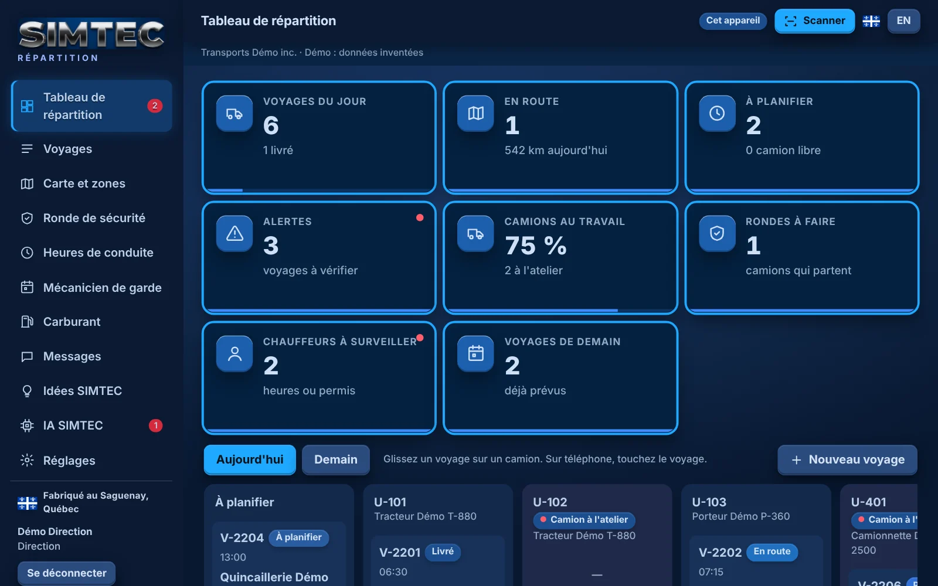Click the Carburant fuel pump icon
Screen dimensions: 938x586
[x=27, y=322]
